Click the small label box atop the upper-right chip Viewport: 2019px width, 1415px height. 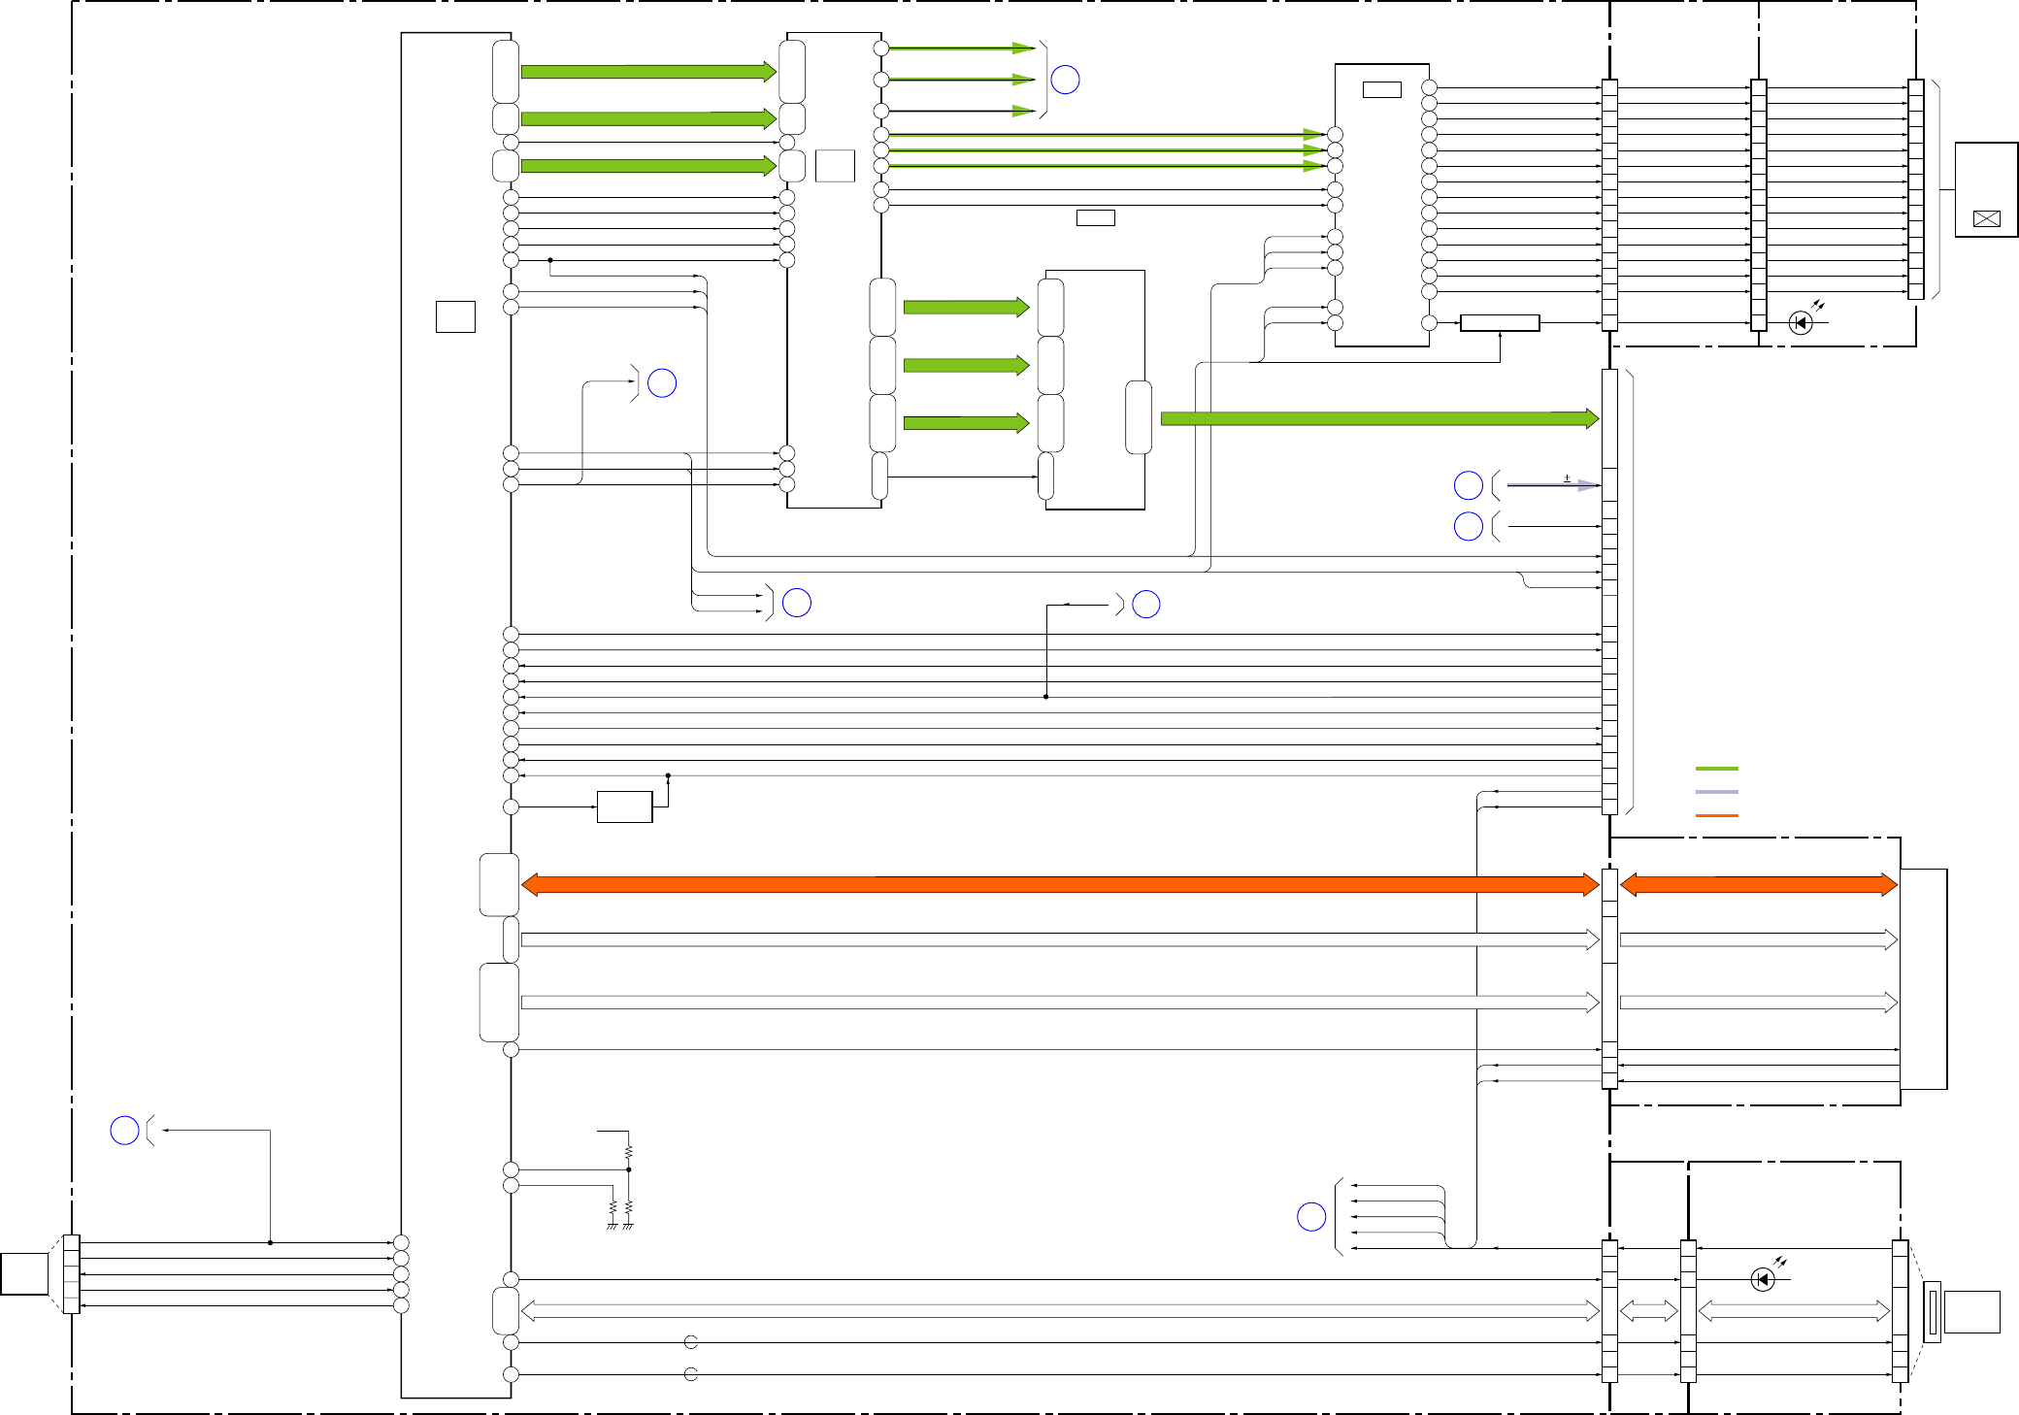1381,90
